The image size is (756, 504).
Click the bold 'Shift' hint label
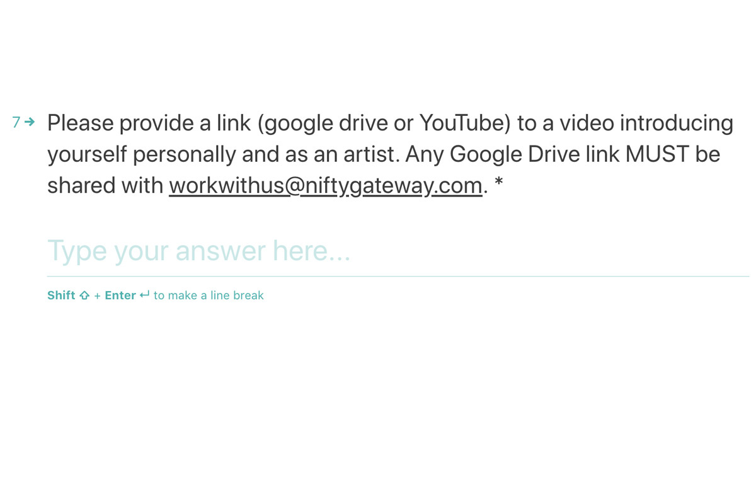coord(61,295)
